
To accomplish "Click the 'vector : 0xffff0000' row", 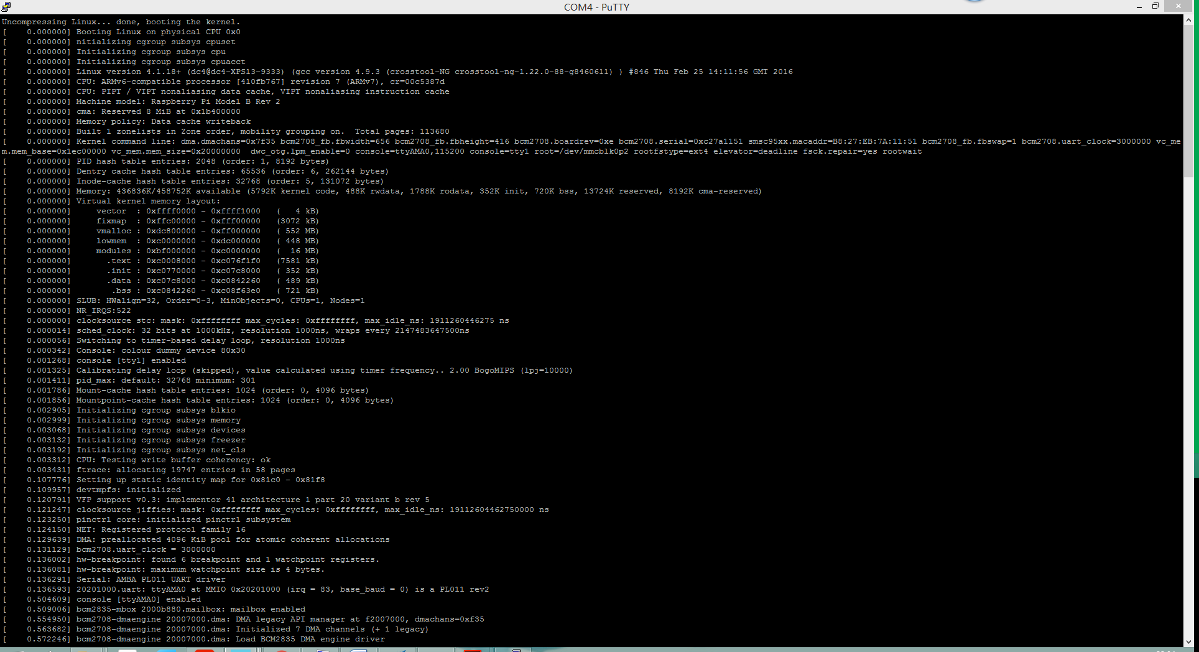I will [207, 211].
